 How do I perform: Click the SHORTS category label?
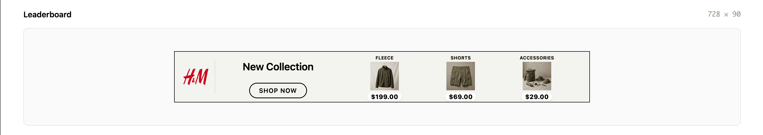pyautogui.click(x=460, y=58)
